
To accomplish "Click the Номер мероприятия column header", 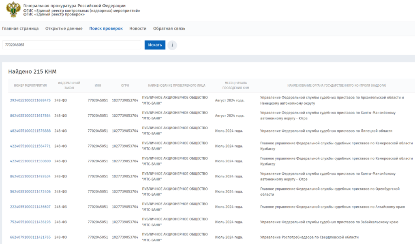I will point(30,86).
